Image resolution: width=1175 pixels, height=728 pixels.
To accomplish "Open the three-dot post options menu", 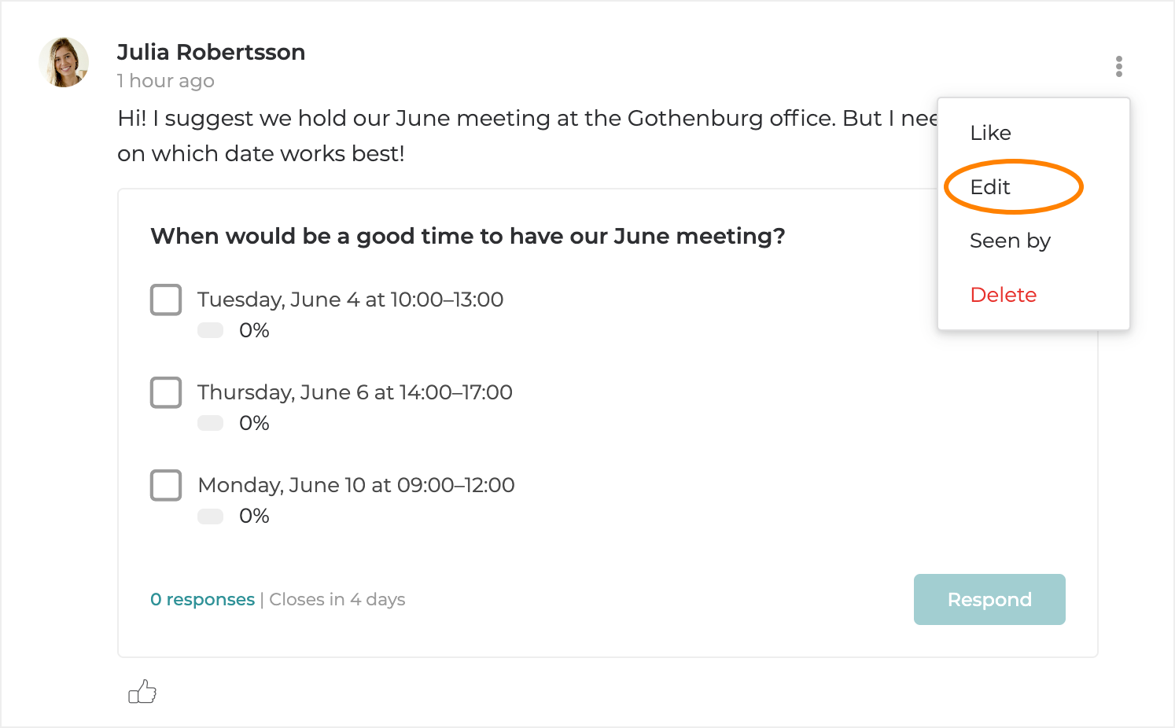I will tap(1118, 66).
